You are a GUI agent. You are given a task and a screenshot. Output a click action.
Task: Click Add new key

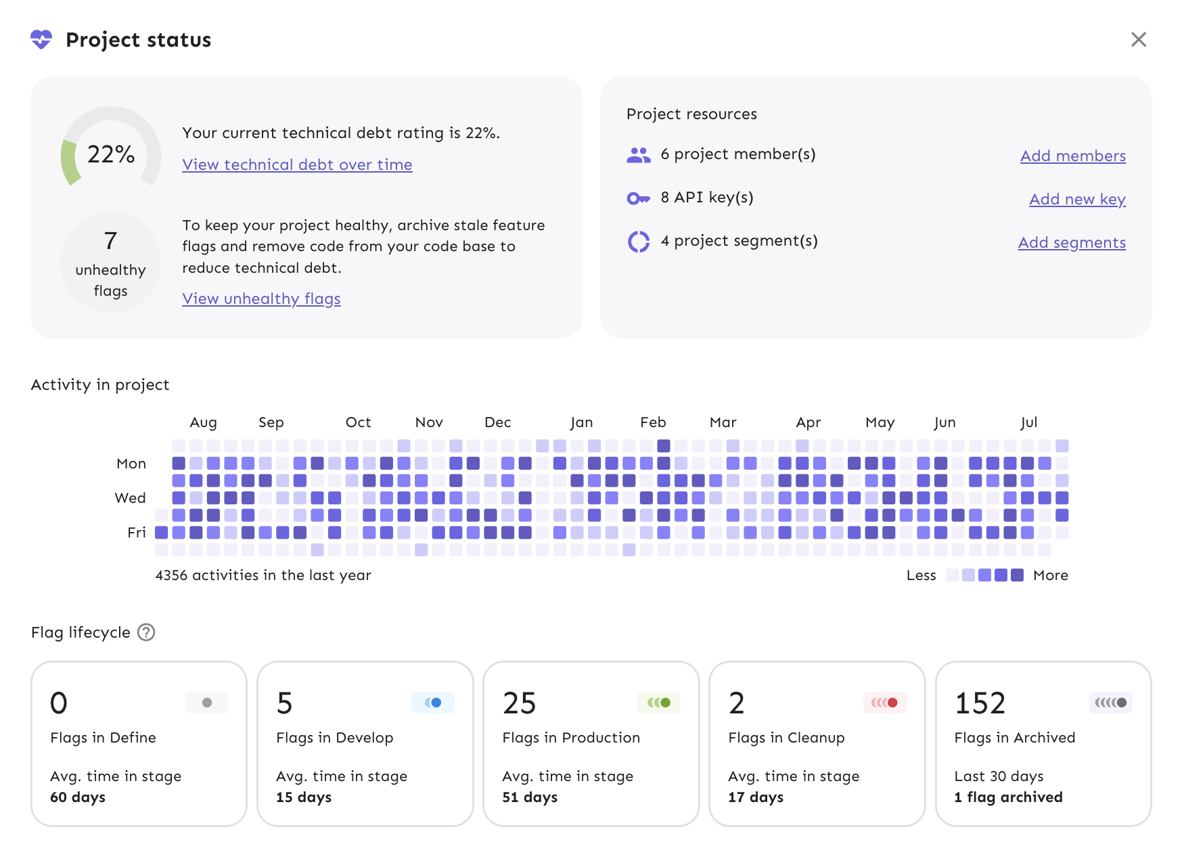pyautogui.click(x=1077, y=199)
